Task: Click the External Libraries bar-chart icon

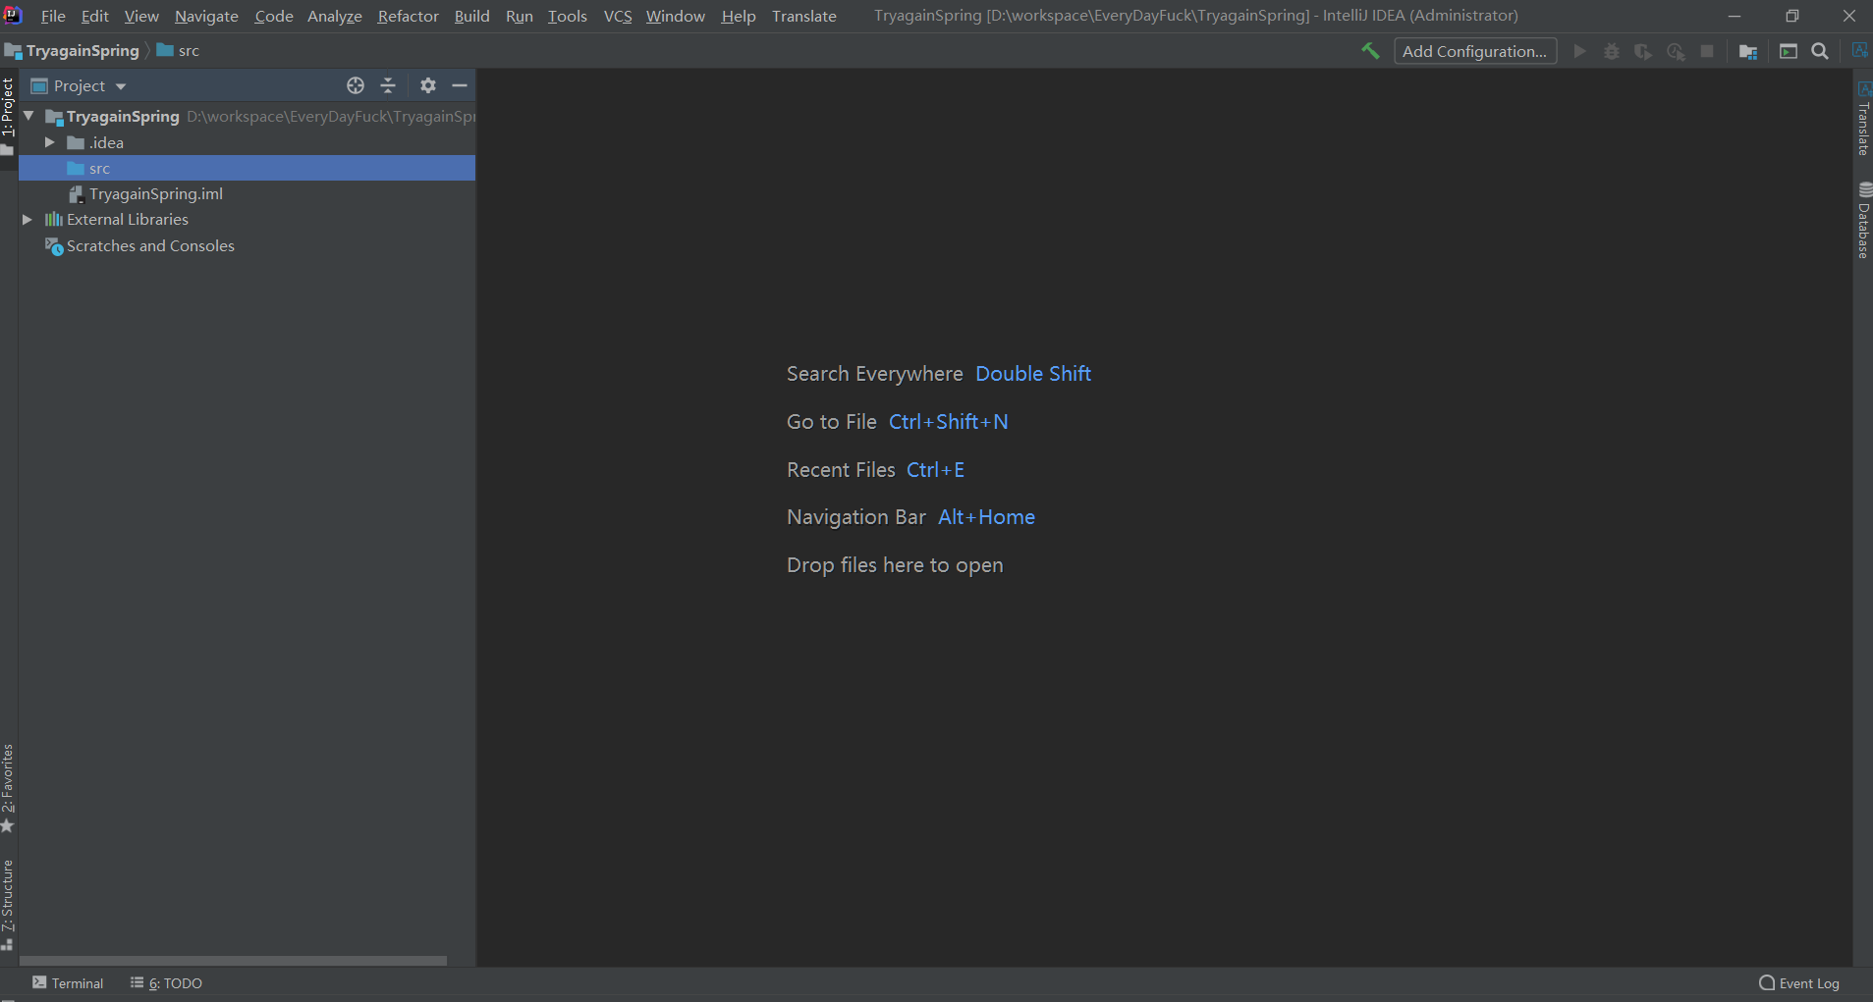Action: coord(54,220)
